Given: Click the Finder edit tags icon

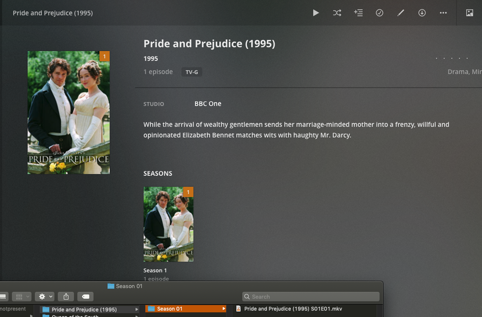Looking at the screenshot, I should click(x=86, y=297).
